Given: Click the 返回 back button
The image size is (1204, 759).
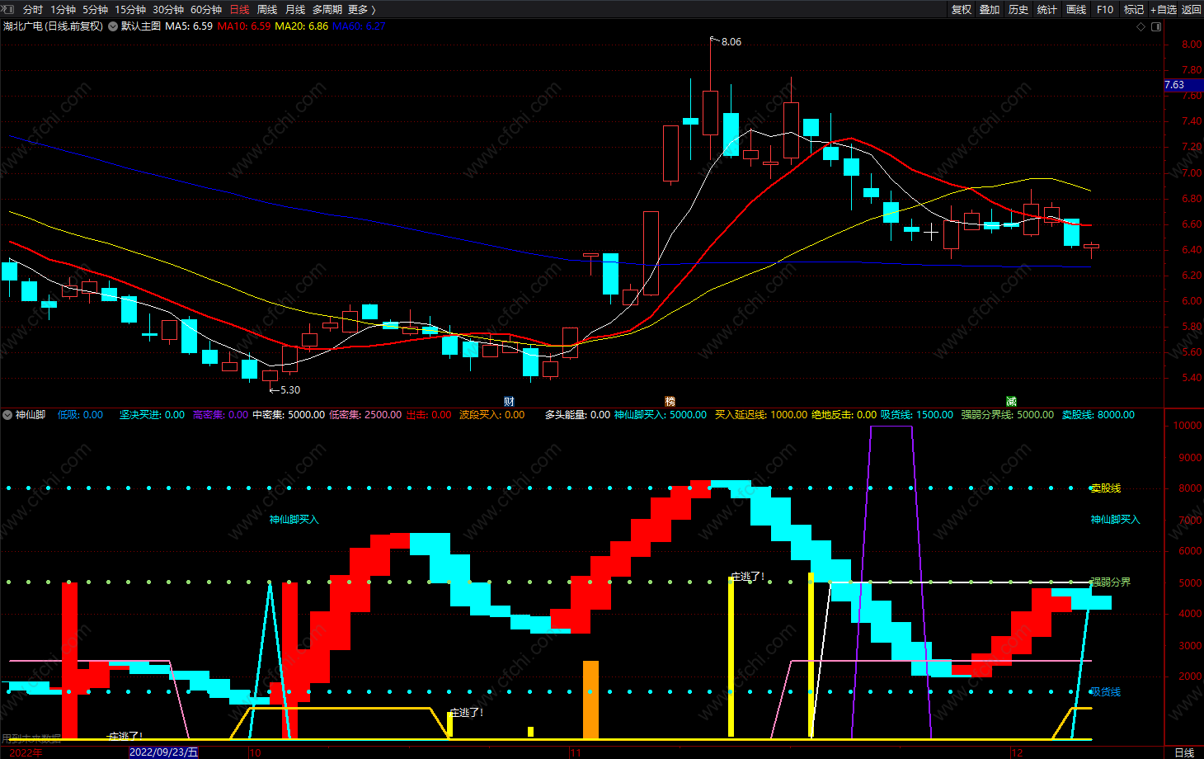Looking at the screenshot, I should pos(1192,9).
